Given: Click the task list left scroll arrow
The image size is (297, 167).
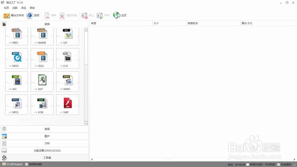Looking at the screenshot, I should (92, 159).
